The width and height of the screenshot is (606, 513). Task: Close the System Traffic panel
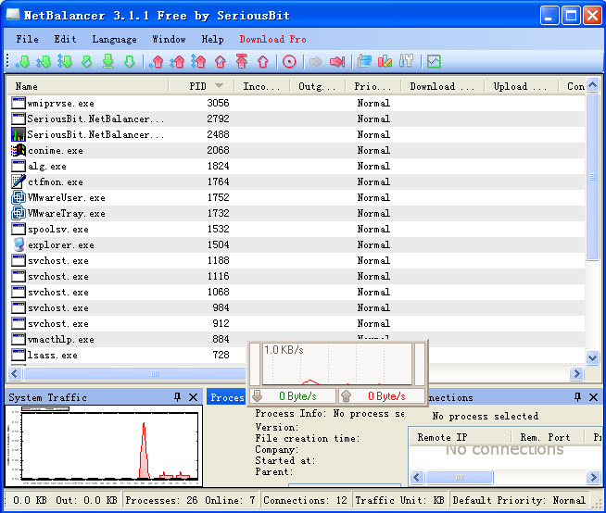(193, 397)
